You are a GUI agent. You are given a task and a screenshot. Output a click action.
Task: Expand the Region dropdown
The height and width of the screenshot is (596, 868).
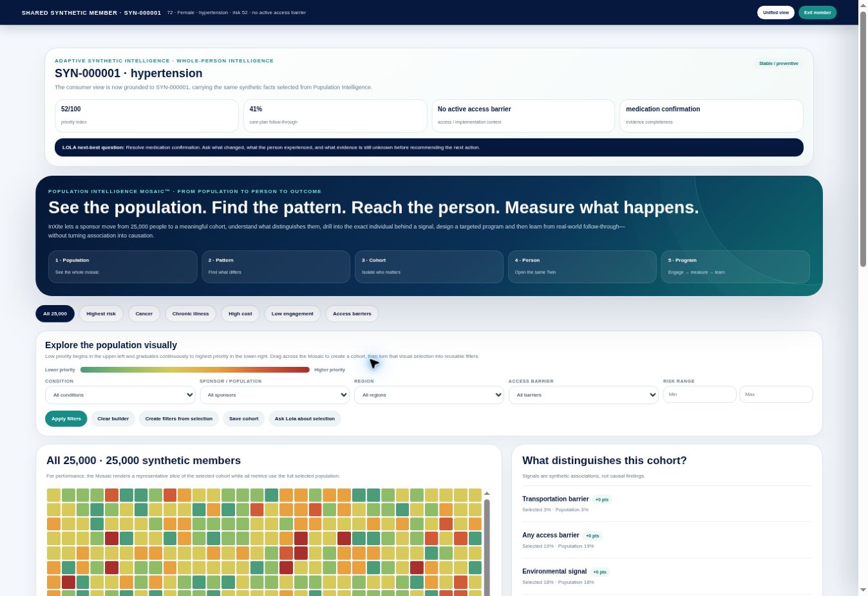coord(429,395)
